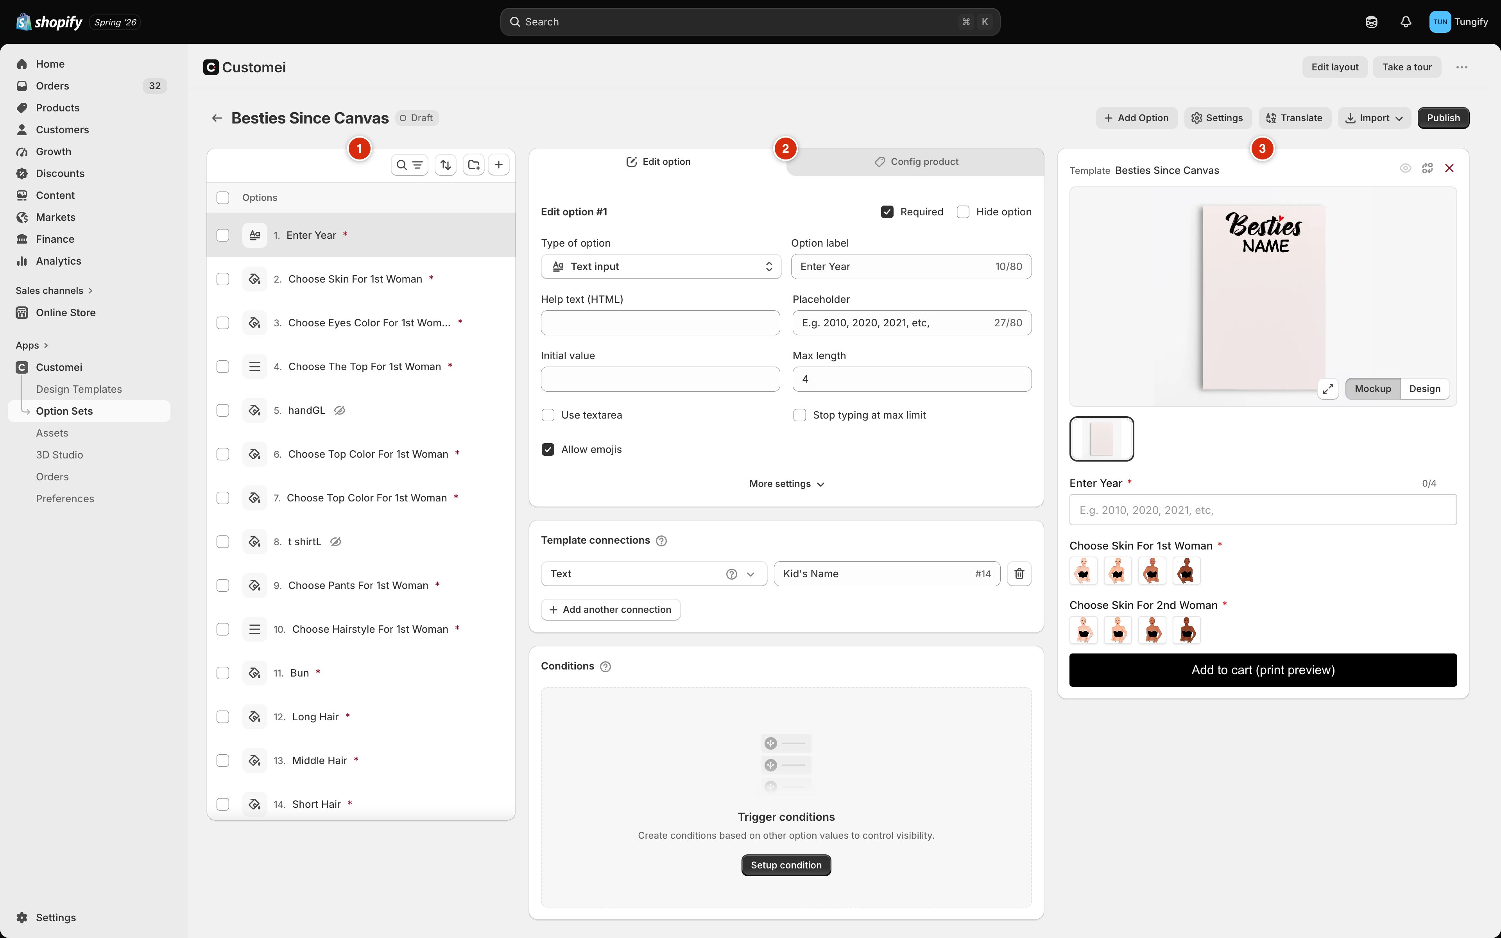Click the list icon for Choose The Top For 1st Woman
Image resolution: width=1501 pixels, height=938 pixels.
click(254, 367)
